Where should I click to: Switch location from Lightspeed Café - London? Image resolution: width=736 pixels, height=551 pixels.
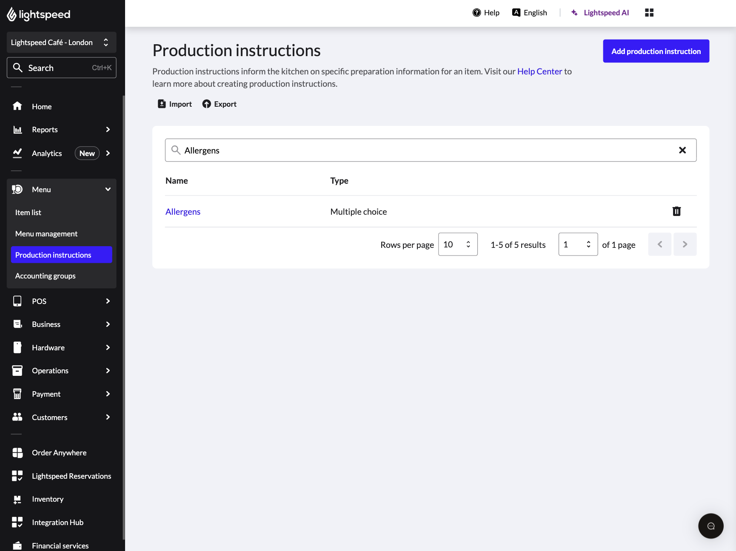(62, 43)
